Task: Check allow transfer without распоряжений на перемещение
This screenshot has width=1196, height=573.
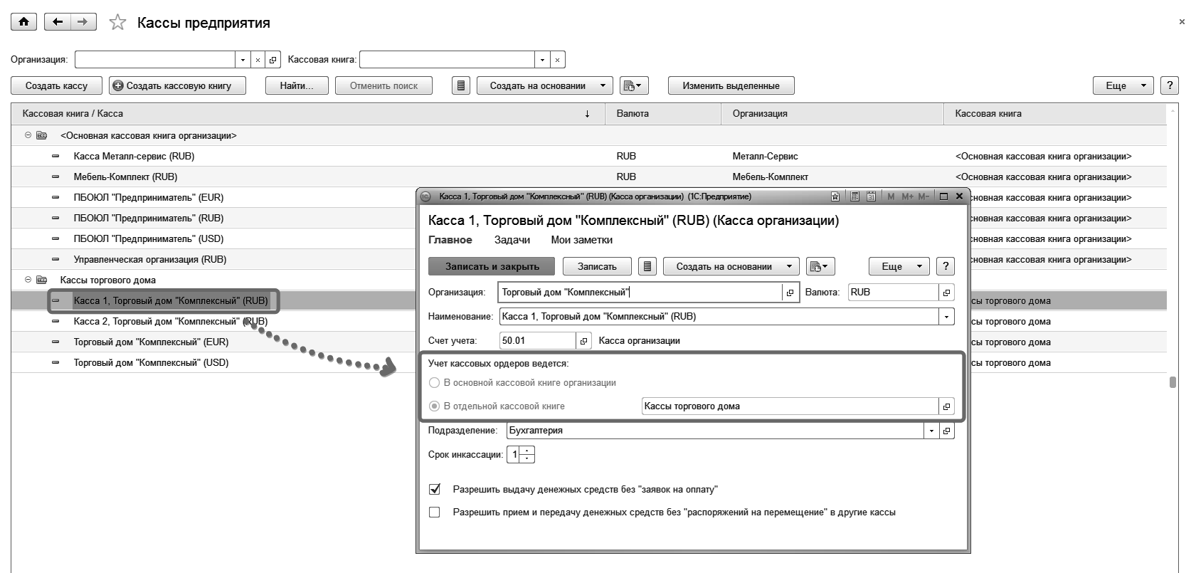Action: click(435, 512)
